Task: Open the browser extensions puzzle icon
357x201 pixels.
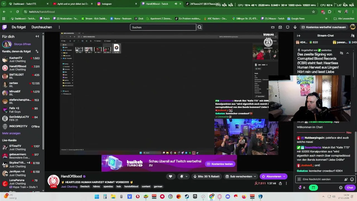Action: click(330, 12)
